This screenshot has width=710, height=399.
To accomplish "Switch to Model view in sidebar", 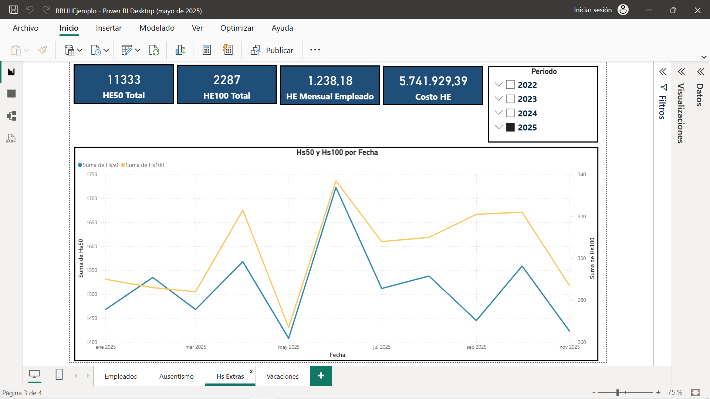I will pos(11,116).
